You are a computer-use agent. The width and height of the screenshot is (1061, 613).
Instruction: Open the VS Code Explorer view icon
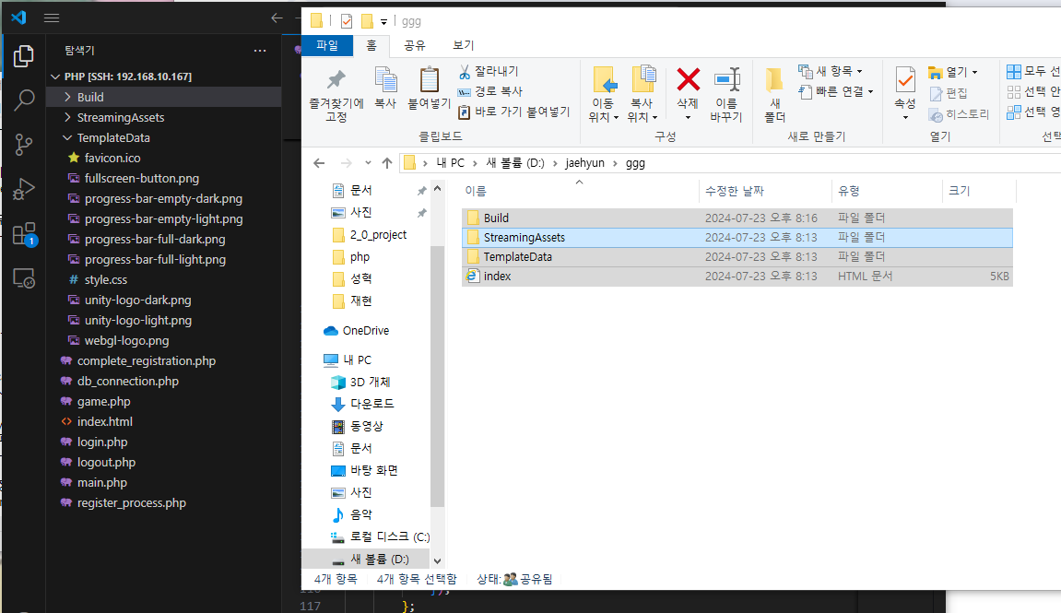(24, 55)
